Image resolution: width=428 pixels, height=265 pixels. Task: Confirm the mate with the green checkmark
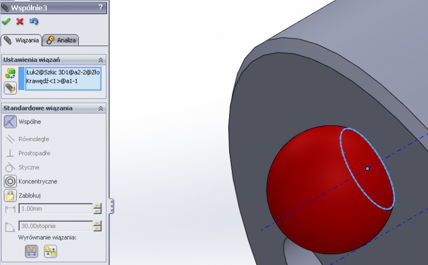6,21
